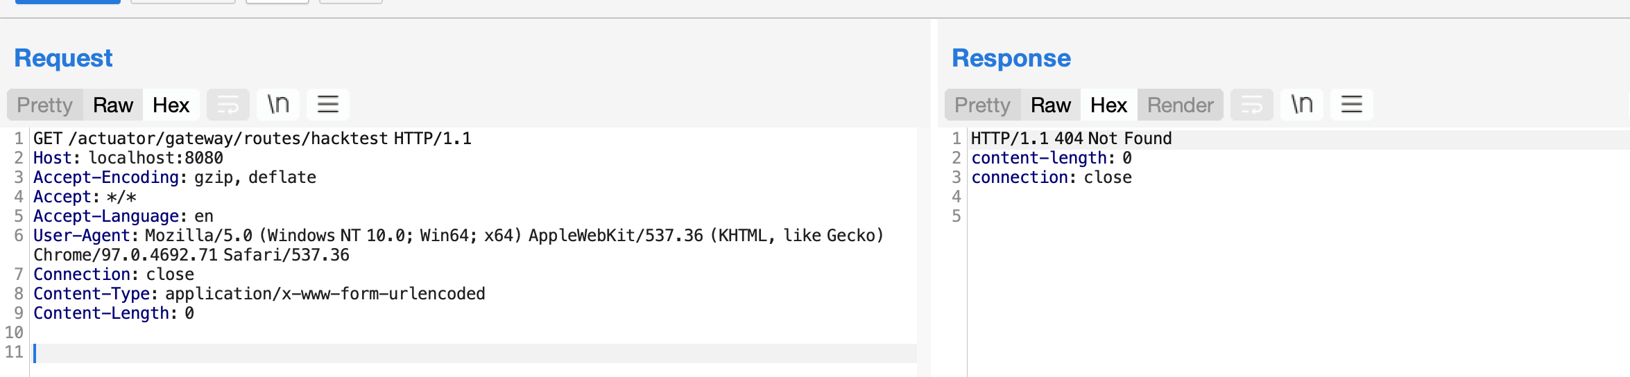
Task: Open the Request panel hamburger options menu
Action: 328,105
